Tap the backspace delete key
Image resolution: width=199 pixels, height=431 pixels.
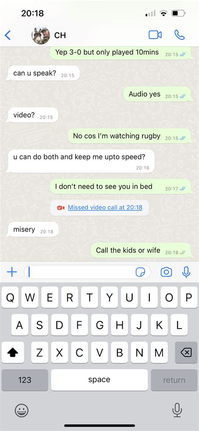click(186, 353)
